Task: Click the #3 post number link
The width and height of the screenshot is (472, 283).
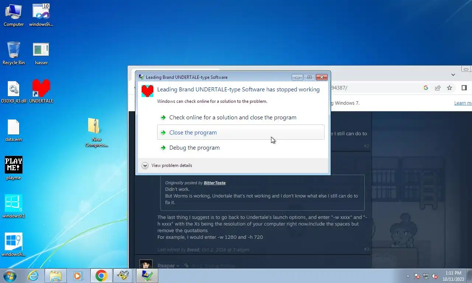Action: tap(366, 249)
